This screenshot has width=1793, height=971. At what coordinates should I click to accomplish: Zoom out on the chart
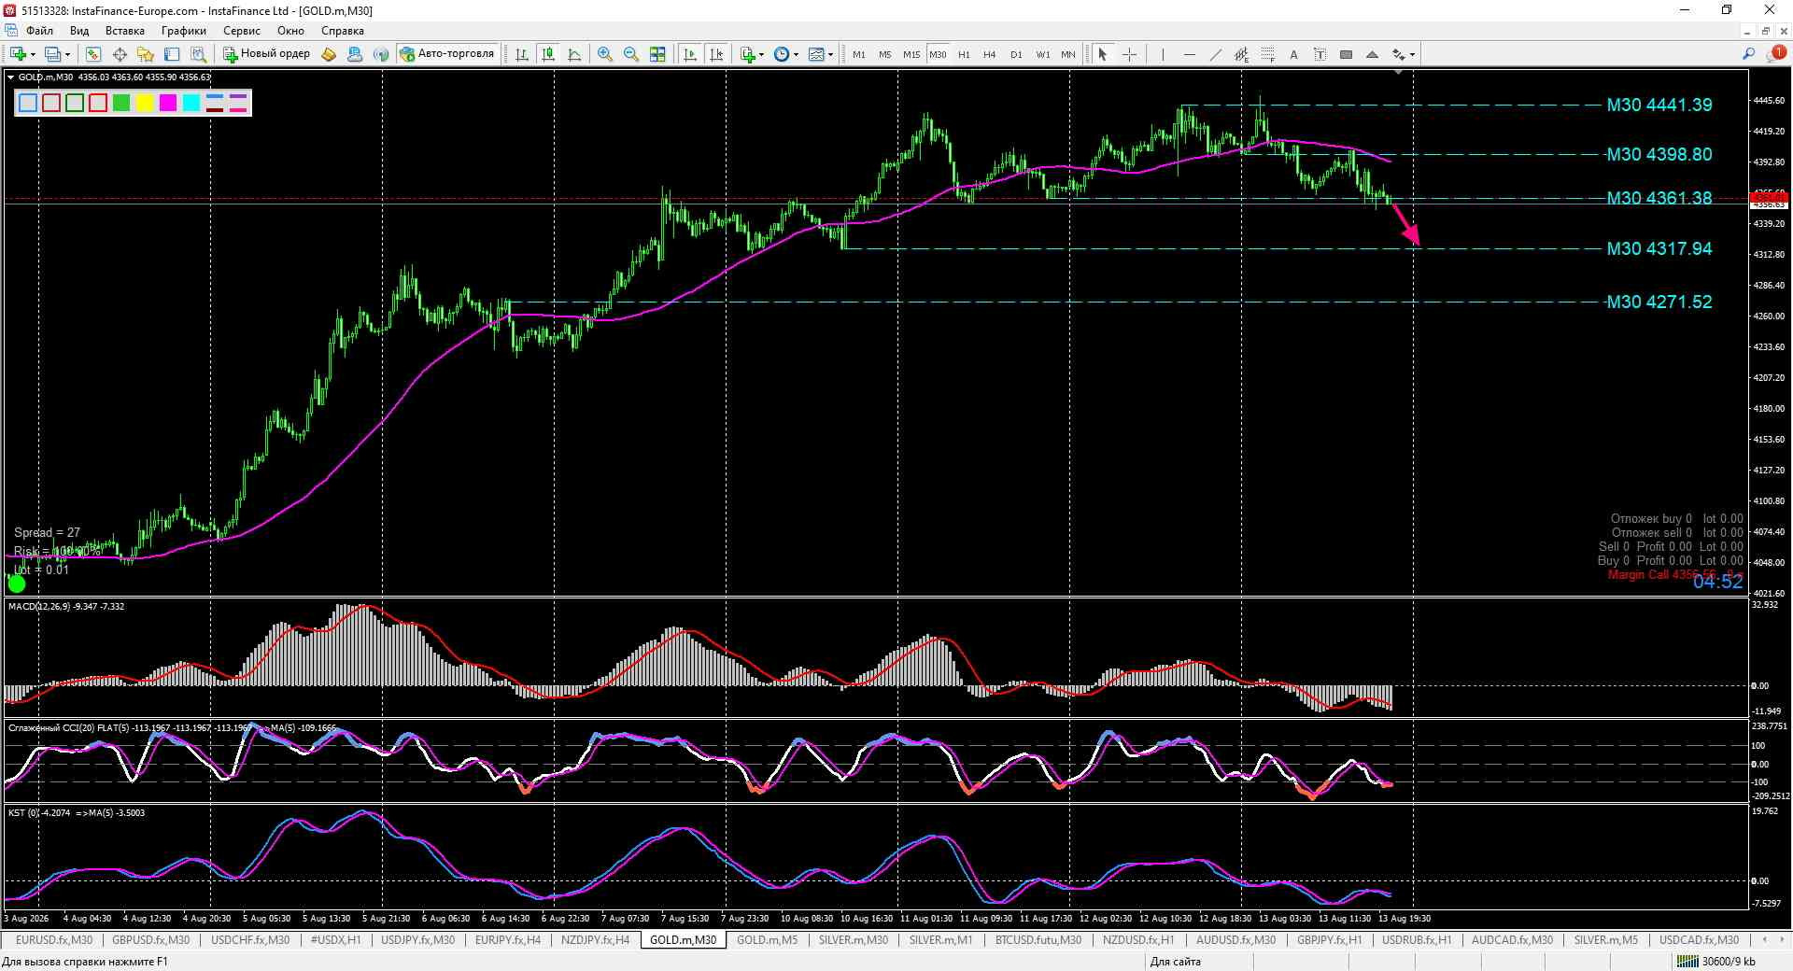[x=631, y=54]
